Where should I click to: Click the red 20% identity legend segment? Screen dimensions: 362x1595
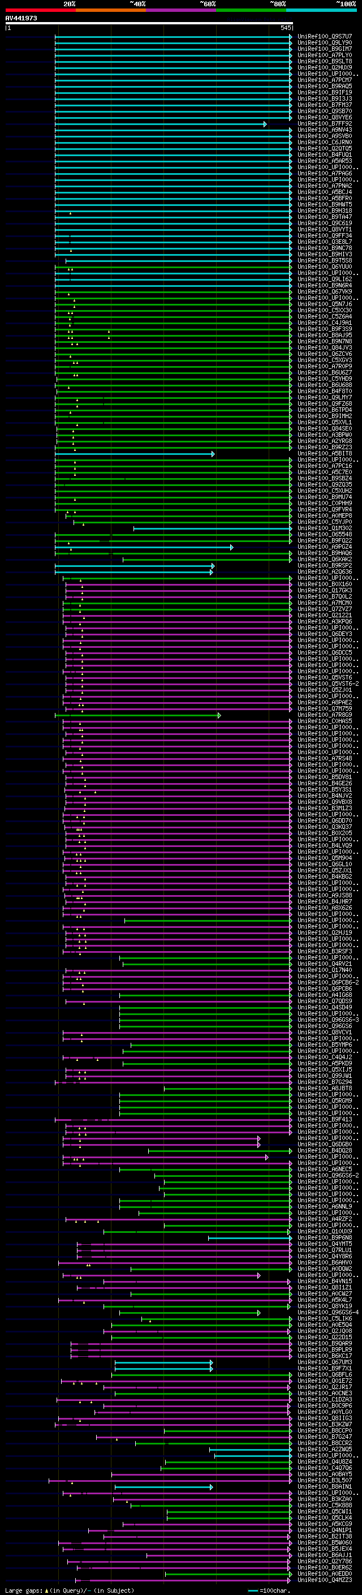[40, 10]
